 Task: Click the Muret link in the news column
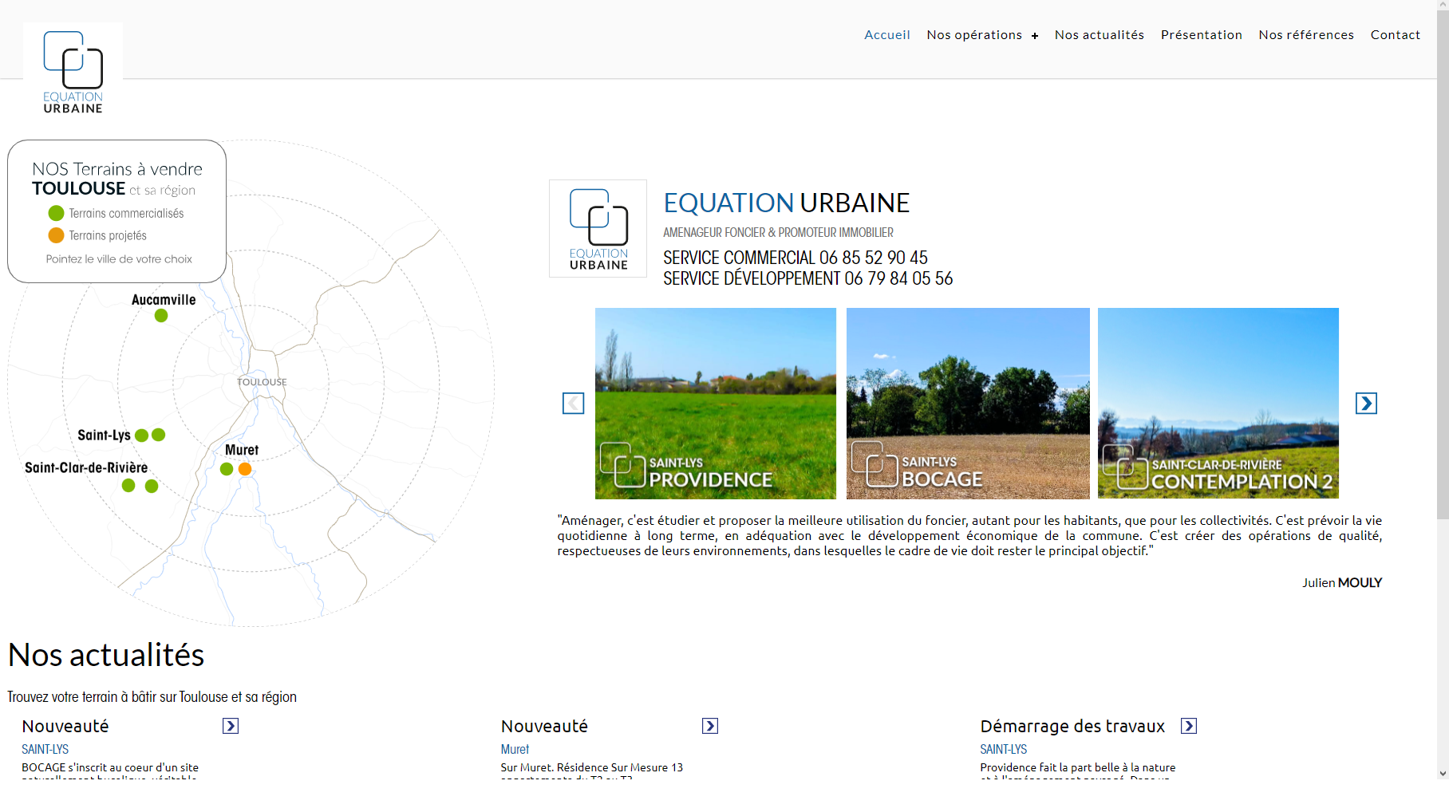pos(514,749)
